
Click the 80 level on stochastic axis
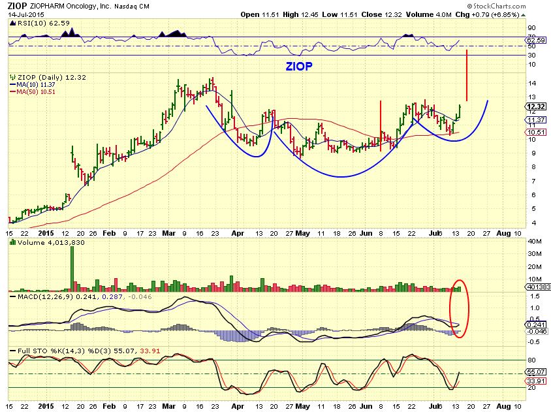coord(532,360)
